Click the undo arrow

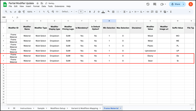click(x=11, y=12)
